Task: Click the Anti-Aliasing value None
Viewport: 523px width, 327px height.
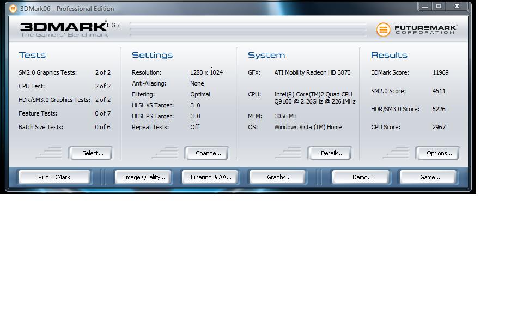Action: [197, 83]
